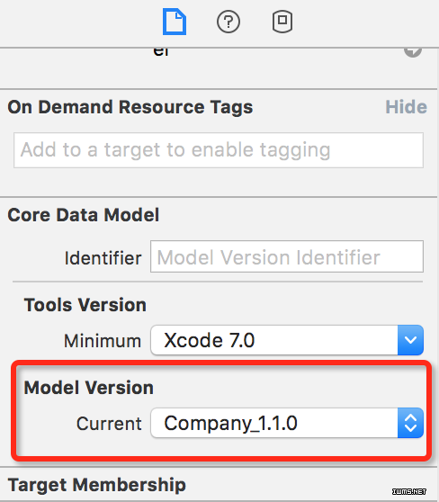439x502 pixels.
Task: Click the gray arrow icon at top right
Action: click(x=413, y=52)
